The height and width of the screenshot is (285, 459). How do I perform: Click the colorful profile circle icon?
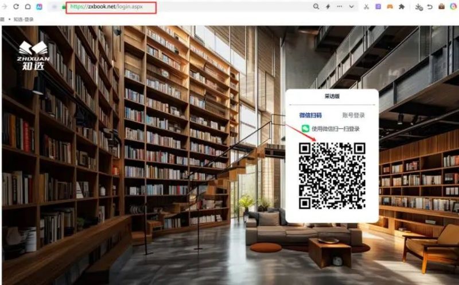click(x=453, y=6)
